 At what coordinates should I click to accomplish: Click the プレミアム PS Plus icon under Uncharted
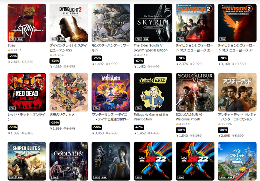point(220,124)
